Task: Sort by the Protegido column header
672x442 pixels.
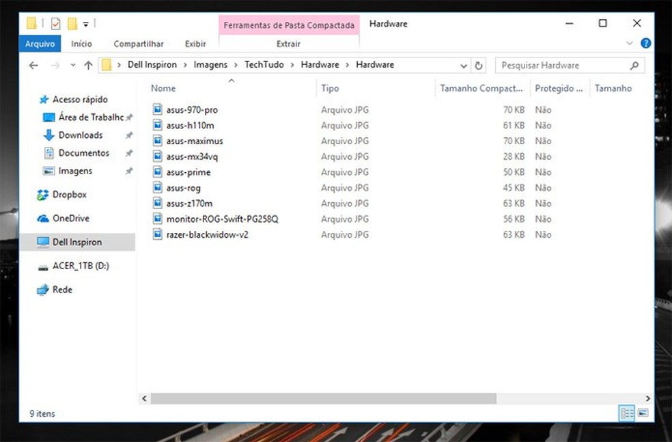Action: [x=559, y=88]
